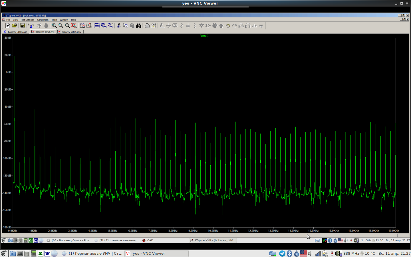Open the Control Panel hammer icon
This screenshot has height=257, width=411.
[x=31, y=26]
